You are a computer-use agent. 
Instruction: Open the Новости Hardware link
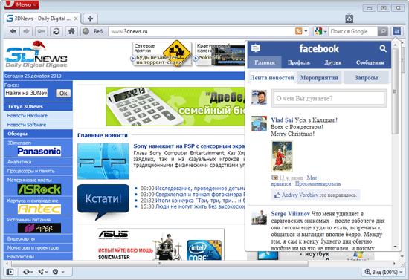[x=27, y=116]
